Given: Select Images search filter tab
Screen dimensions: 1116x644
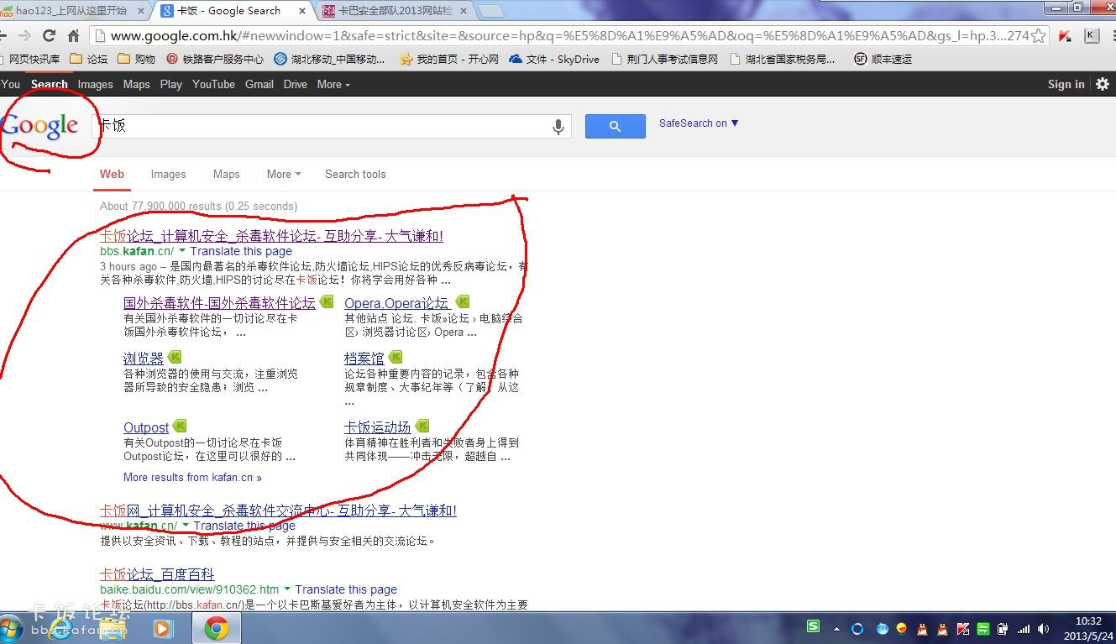Looking at the screenshot, I should (168, 174).
